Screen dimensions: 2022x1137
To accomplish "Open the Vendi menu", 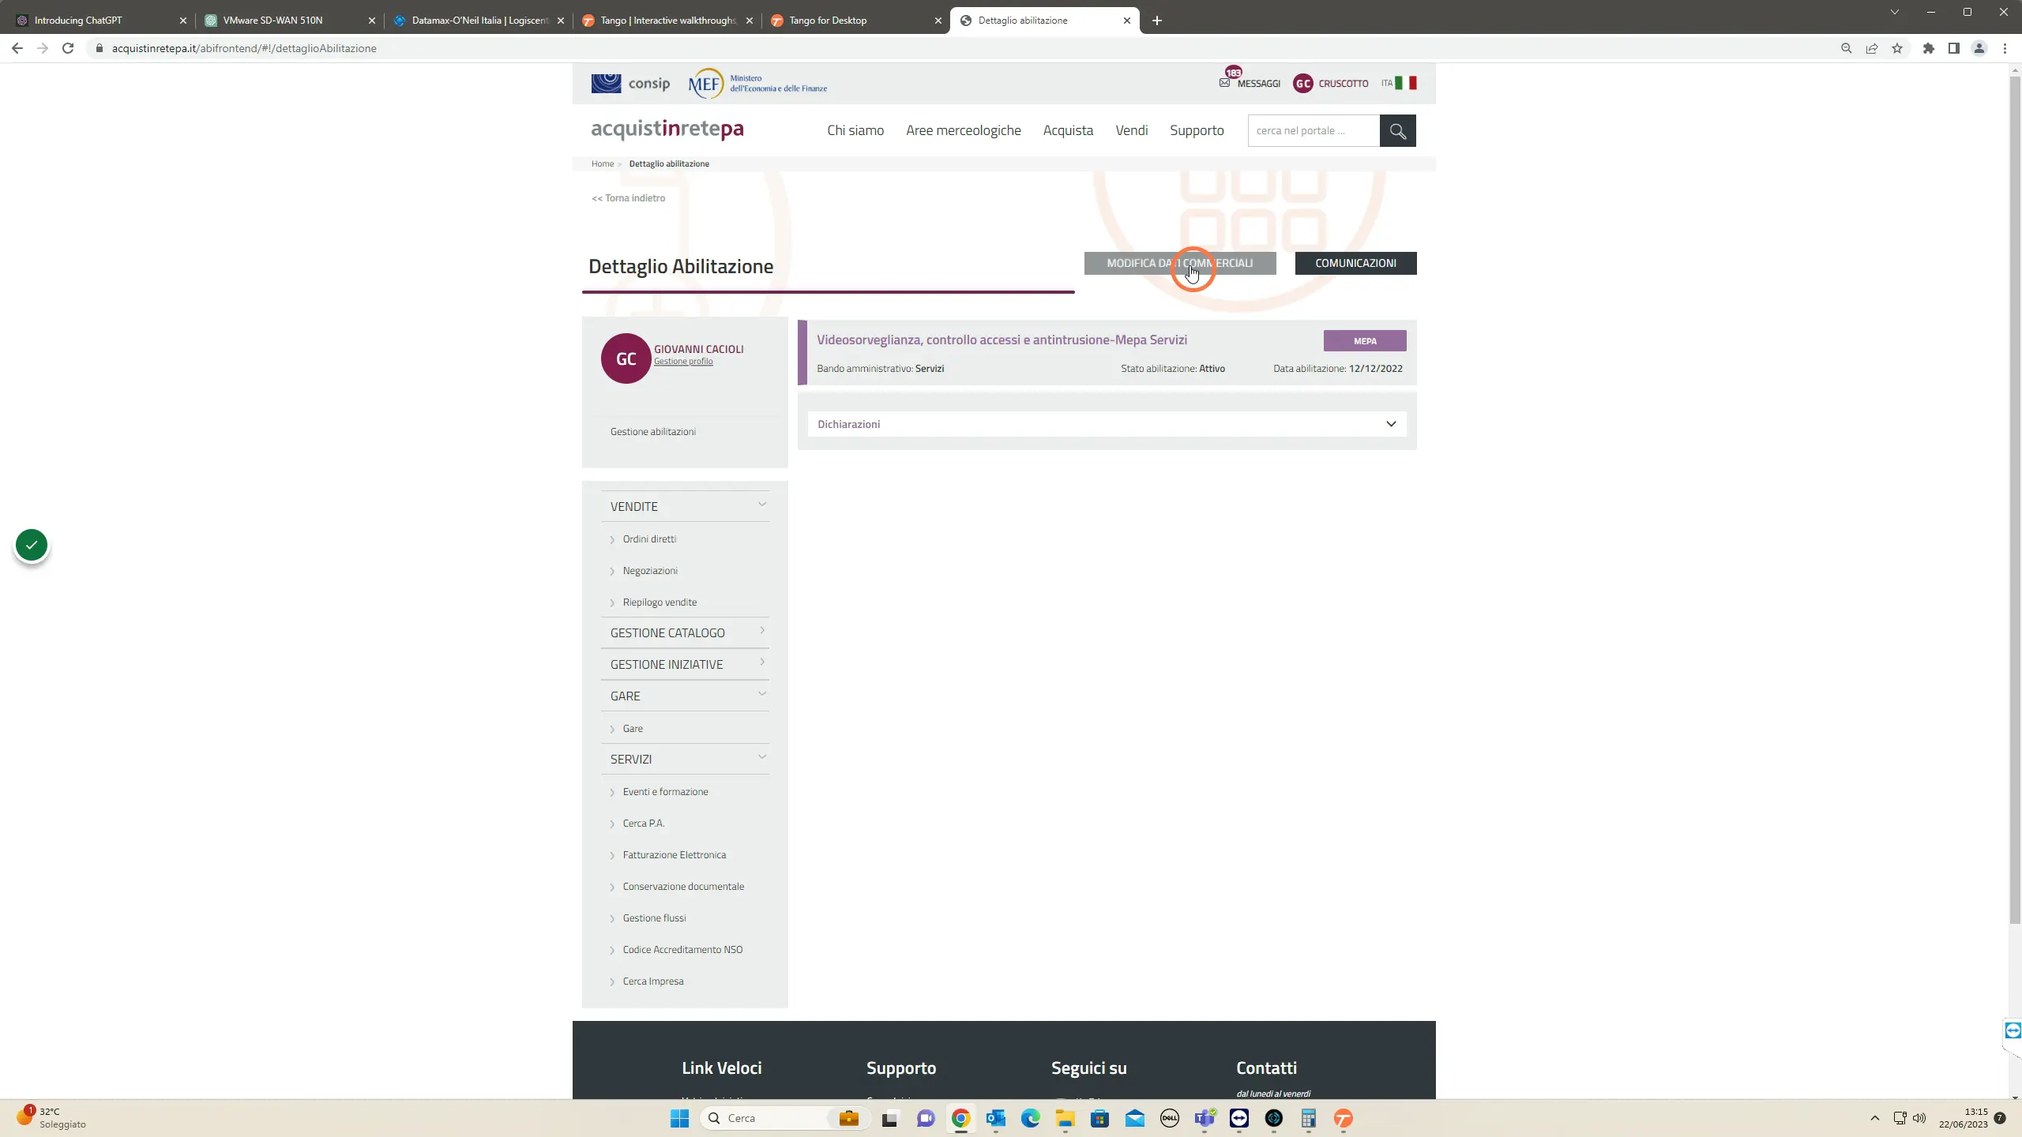I will coord(1131,130).
